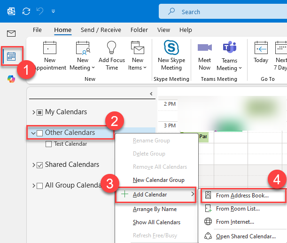Select New Calendar Group from context menu
287x243 pixels.
[x=158, y=180]
